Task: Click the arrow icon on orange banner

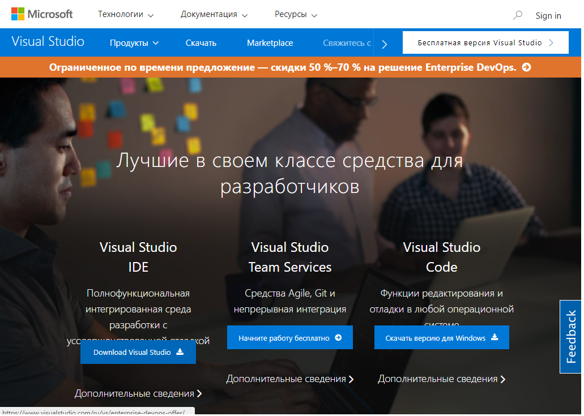Action: click(526, 67)
